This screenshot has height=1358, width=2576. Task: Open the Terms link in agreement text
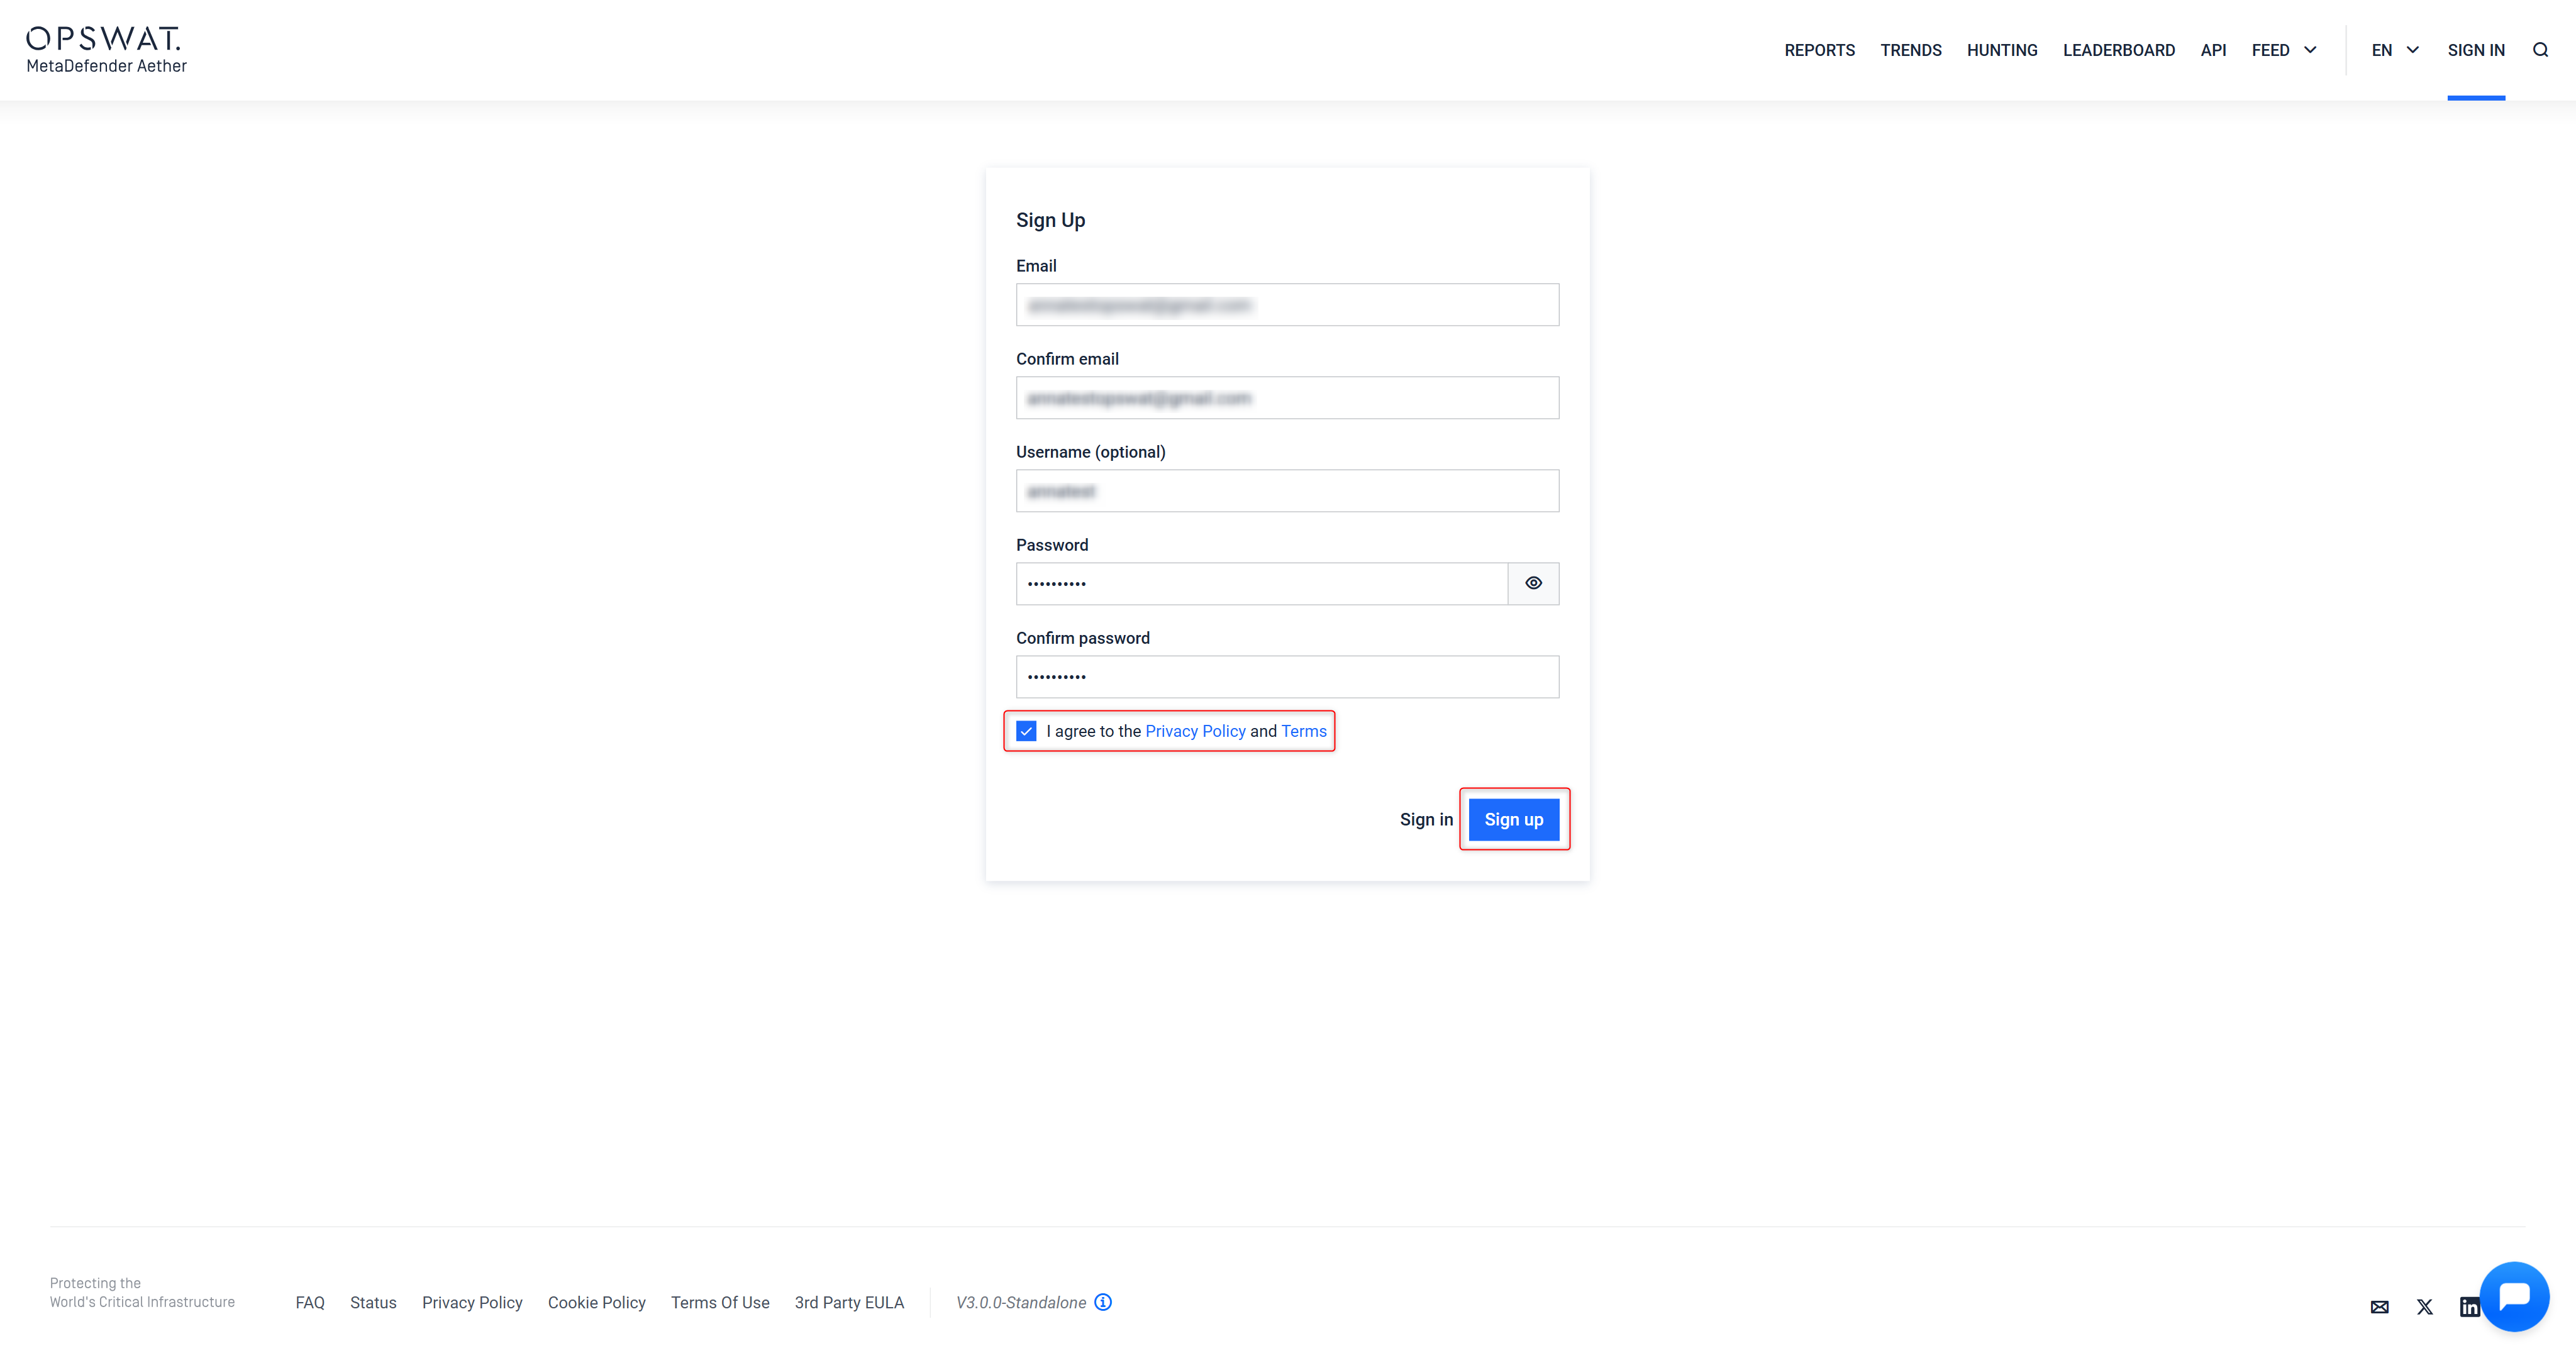click(x=1304, y=731)
